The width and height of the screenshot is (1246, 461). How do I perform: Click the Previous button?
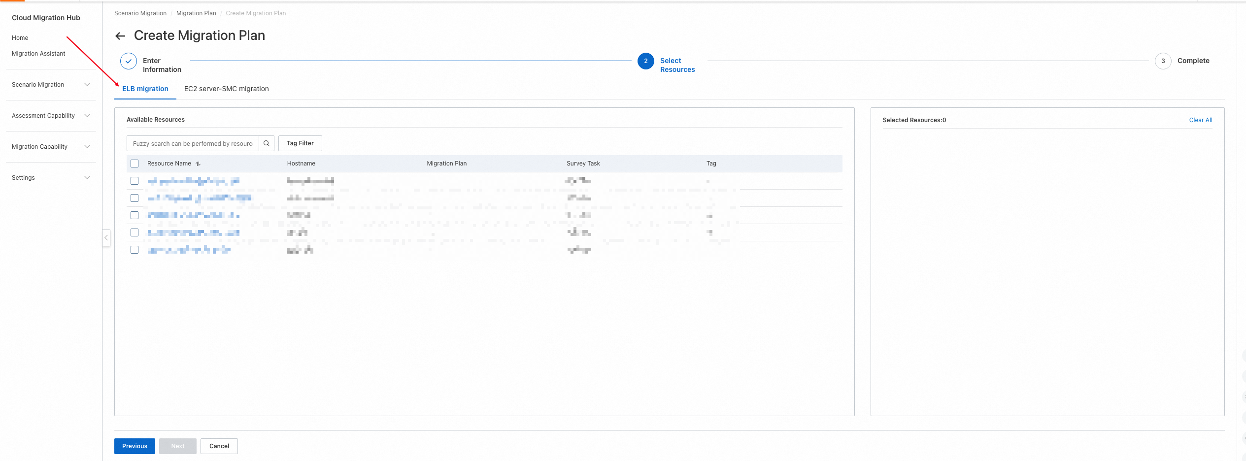[x=135, y=446]
